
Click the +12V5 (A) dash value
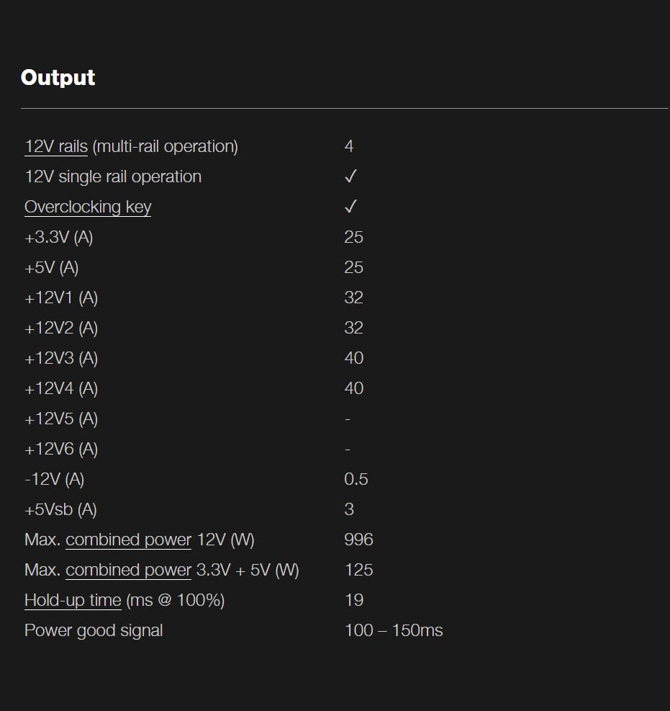(348, 419)
